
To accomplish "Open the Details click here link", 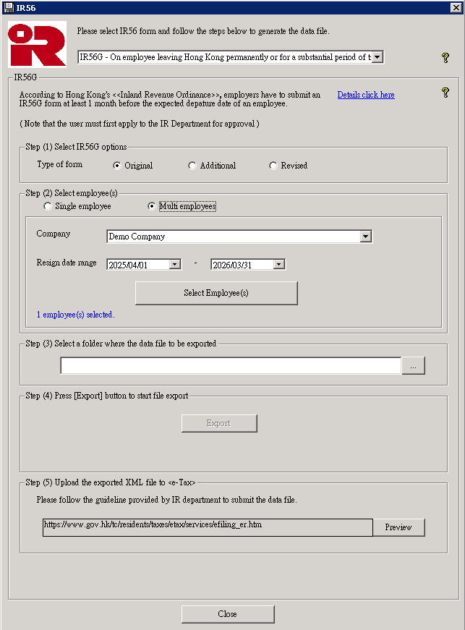I will pyautogui.click(x=366, y=95).
